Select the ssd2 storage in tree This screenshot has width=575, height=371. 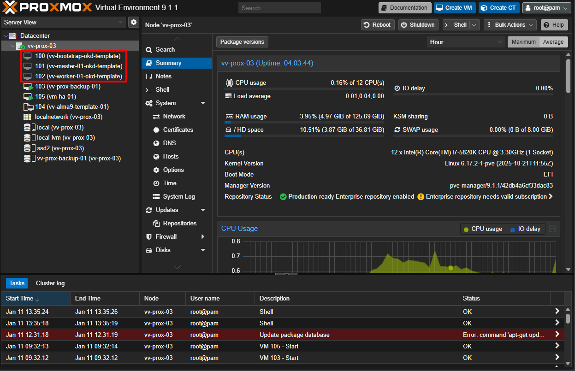pyautogui.click(x=60, y=148)
